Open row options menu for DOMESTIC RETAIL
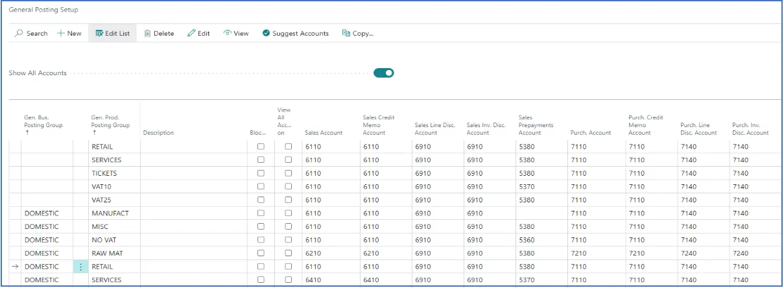 click(80, 267)
